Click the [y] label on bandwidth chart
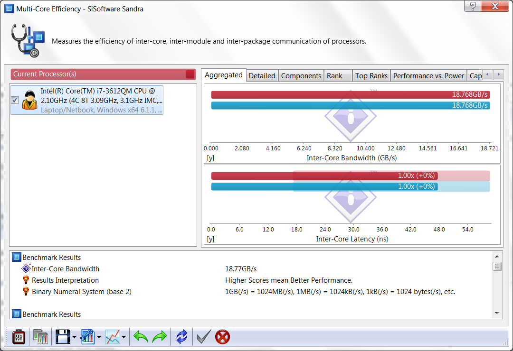 (211, 158)
